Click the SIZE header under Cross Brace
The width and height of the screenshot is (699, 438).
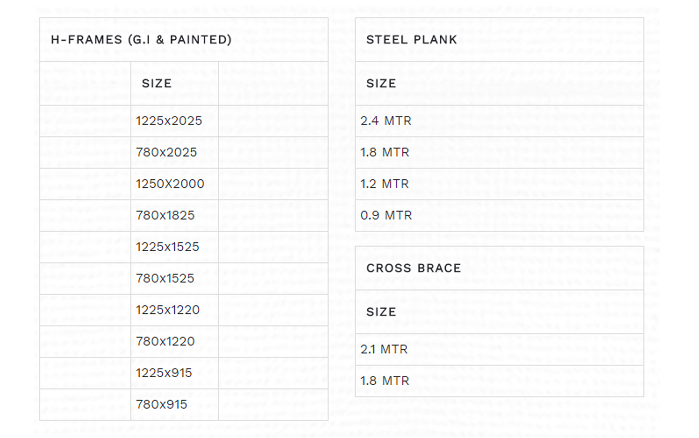point(381,312)
